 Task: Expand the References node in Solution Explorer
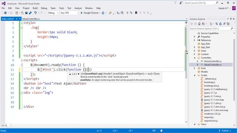194,40
